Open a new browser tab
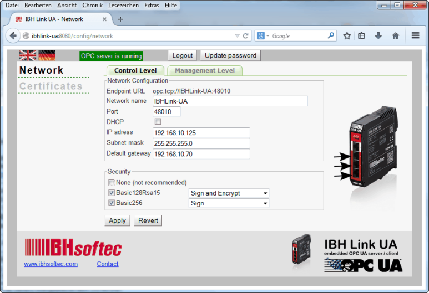429x293 pixels. 120,19
